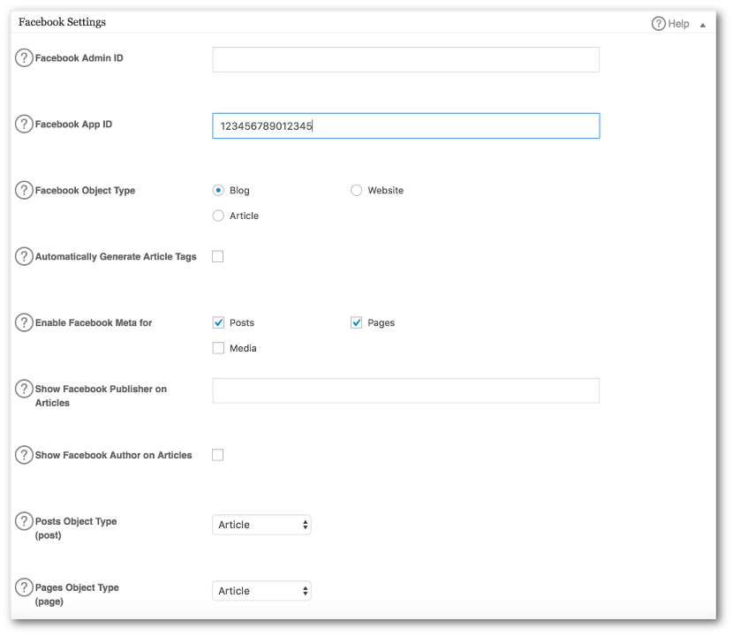Check Media for Facebook Meta
Viewport: 733px width, 636px height.
pos(218,348)
